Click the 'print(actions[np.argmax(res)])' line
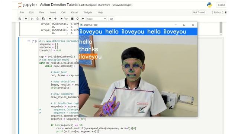The width and height of the screenshot is (238, 134). 78,131
